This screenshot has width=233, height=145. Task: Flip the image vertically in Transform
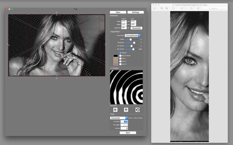click(126, 110)
